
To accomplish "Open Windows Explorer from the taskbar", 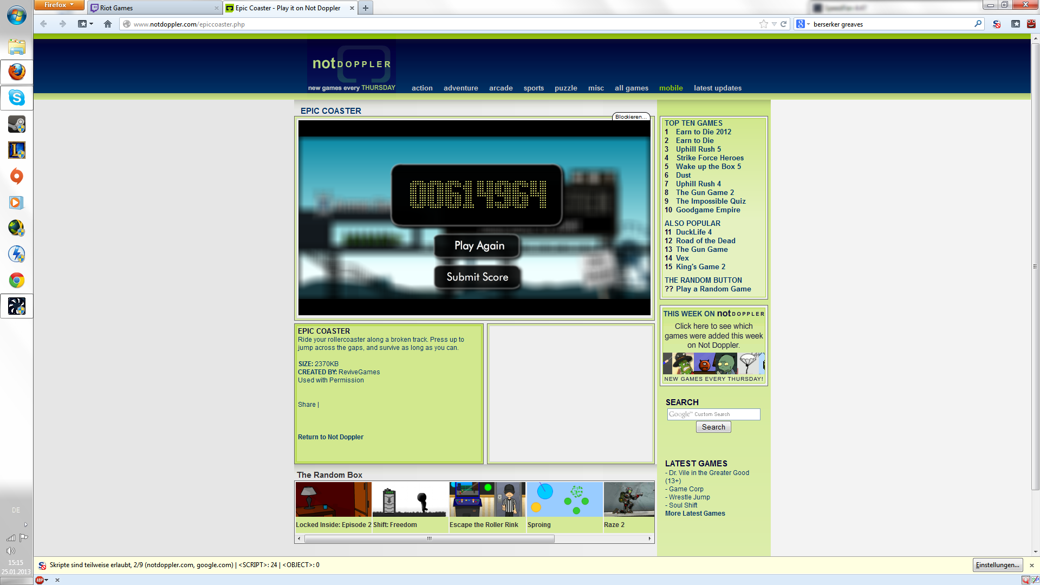I will pyautogui.click(x=17, y=47).
